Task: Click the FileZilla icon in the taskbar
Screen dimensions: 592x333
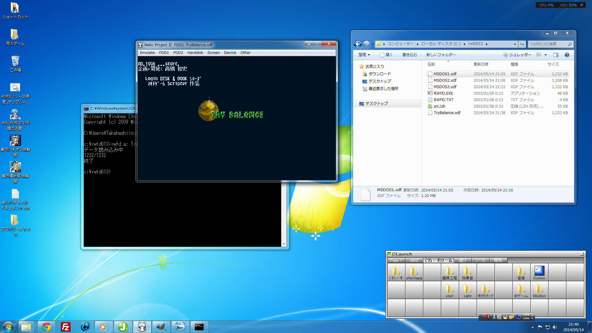Action: point(66,327)
